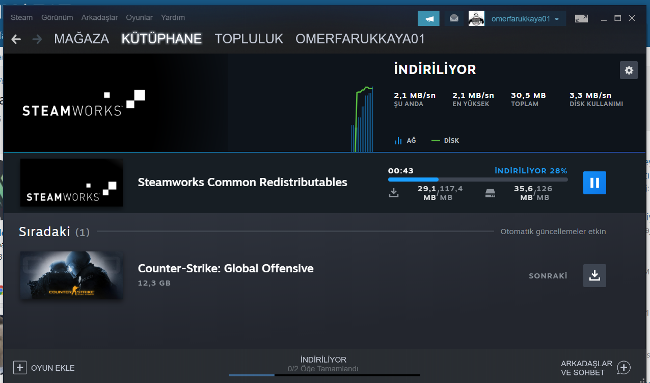This screenshot has height=383, width=650.
Task: Open the Steam menu
Action: [x=21, y=17]
